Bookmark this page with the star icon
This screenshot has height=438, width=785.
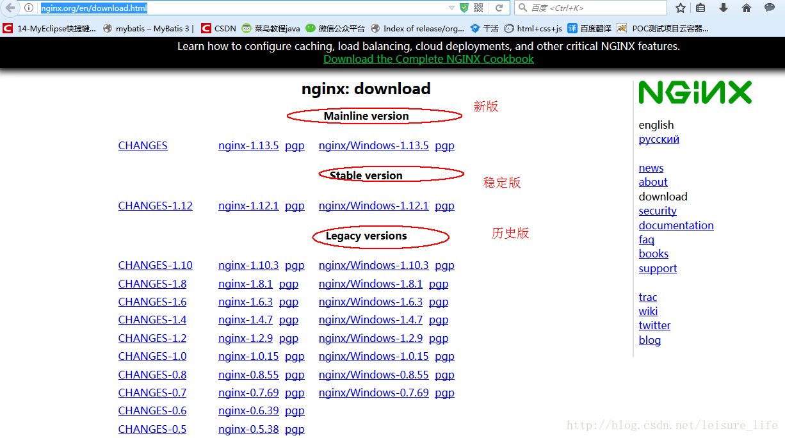[681, 8]
